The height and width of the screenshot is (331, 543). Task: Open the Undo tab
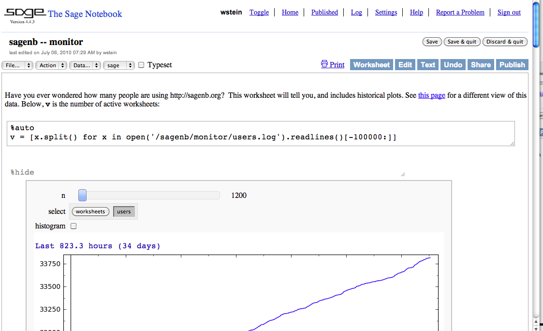tap(453, 65)
